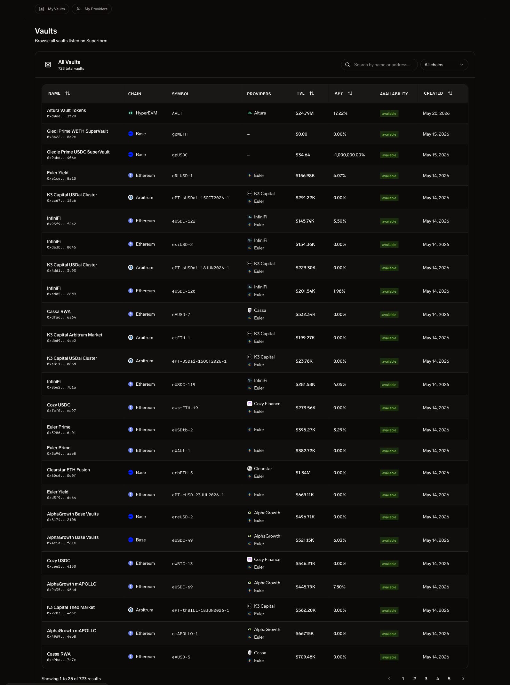Click the May 20, 2026 date

tap(436, 113)
